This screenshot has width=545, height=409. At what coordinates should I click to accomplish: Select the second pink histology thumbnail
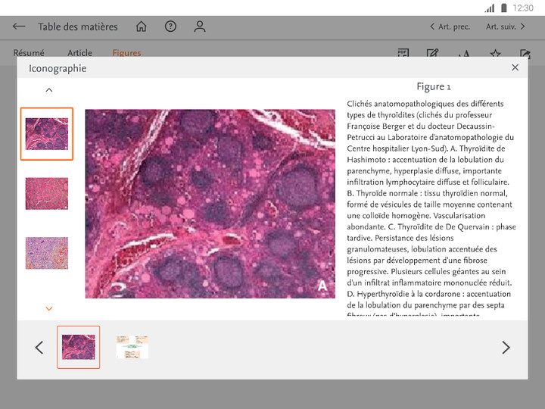47,193
